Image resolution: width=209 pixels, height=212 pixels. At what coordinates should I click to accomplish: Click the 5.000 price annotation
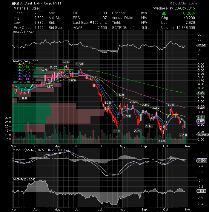72,80
